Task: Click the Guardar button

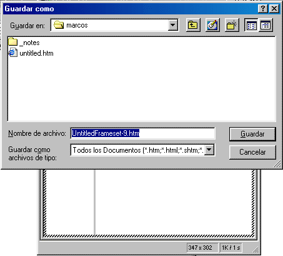Action: pos(252,134)
